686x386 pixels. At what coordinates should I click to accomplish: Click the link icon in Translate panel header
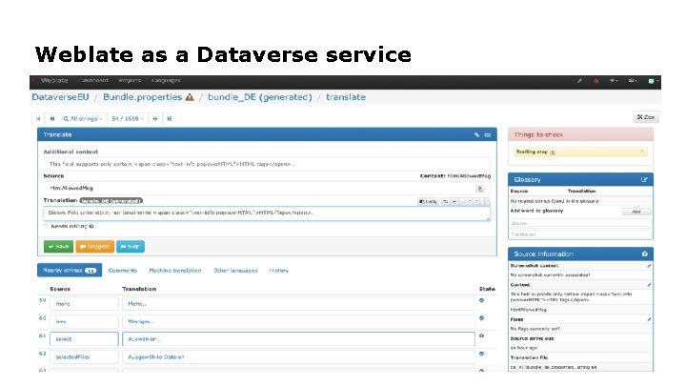[477, 134]
